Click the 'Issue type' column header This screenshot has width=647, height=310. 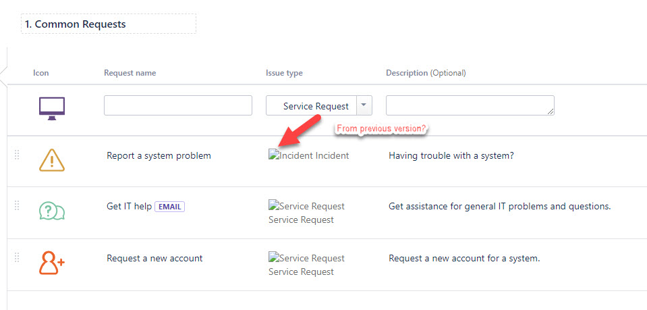tap(284, 73)
